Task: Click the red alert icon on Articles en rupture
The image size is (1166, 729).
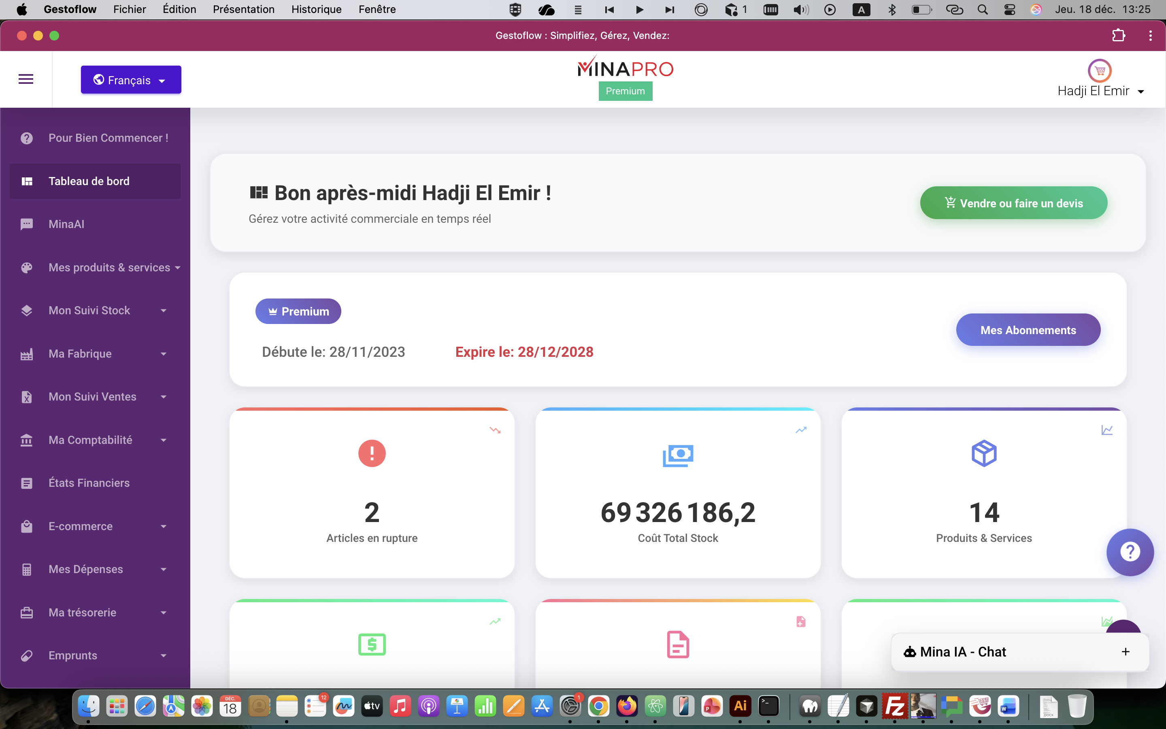Action: click(372, 453)
